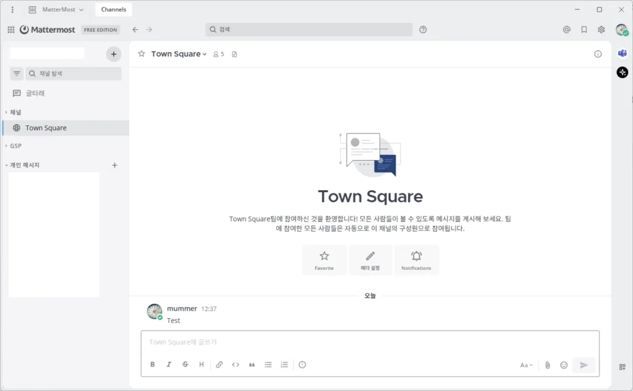Viewport: 633px width, 391px height.
Task: Open the Notifications button
Action: [x=416, y=260]
